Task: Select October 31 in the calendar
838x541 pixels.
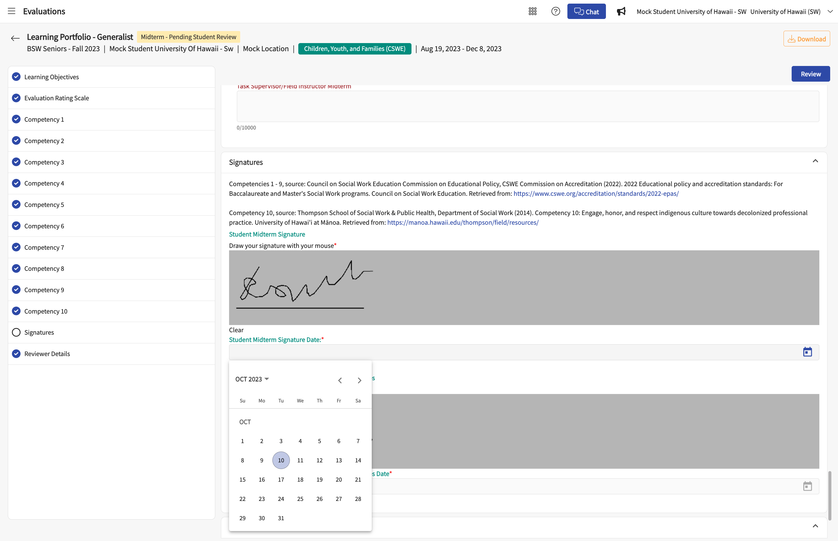Action: coord(281,518)
